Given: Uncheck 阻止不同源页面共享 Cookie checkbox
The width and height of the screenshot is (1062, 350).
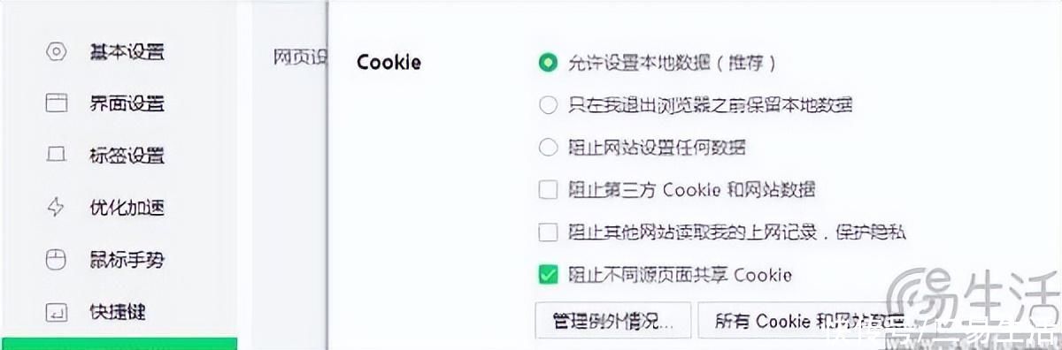Looking at the screenshot, I should tap(548, 274).
